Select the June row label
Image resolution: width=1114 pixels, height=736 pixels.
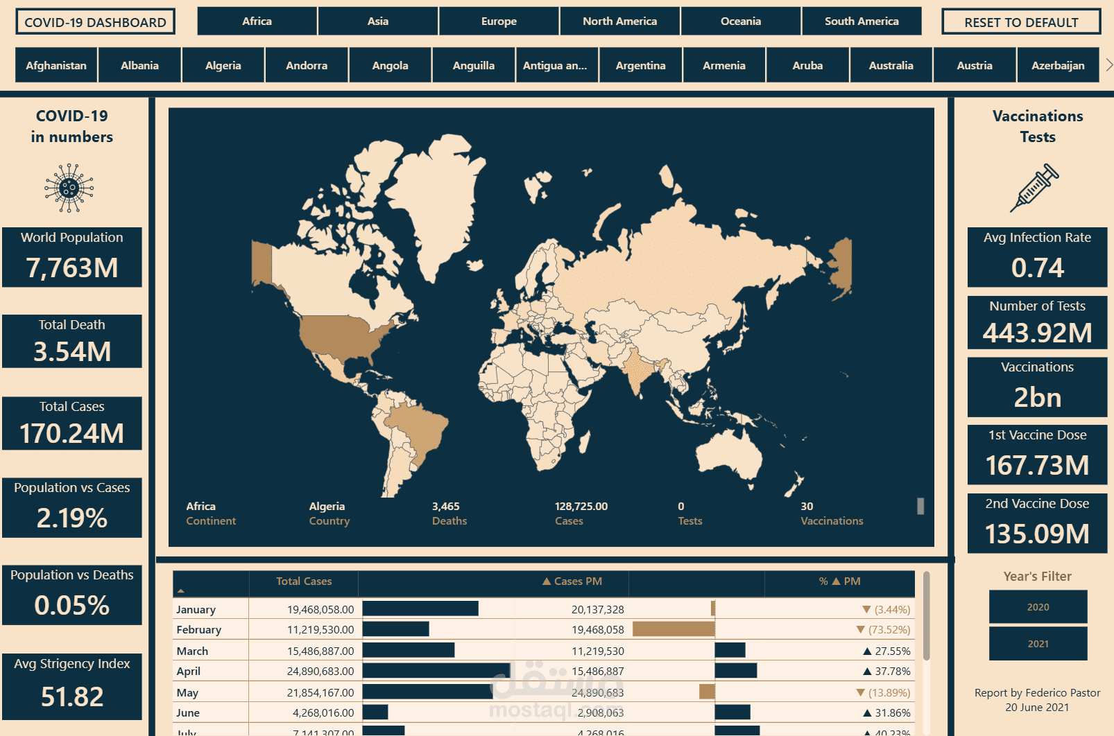point(188,713)
